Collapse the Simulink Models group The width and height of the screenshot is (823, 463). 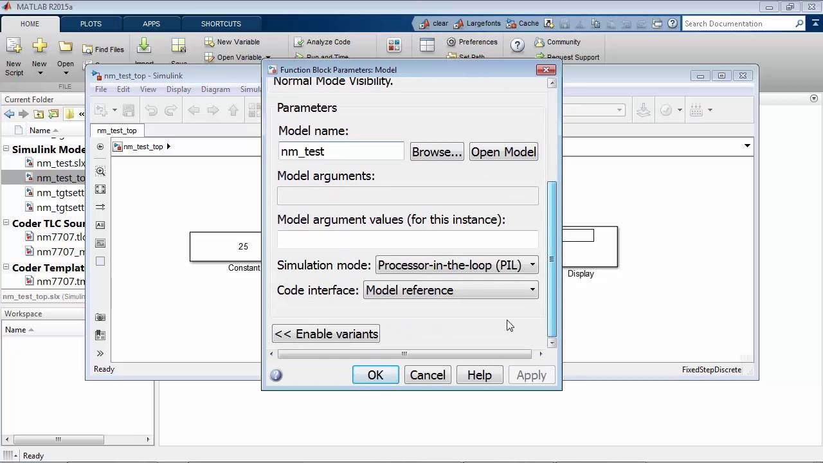7,149
